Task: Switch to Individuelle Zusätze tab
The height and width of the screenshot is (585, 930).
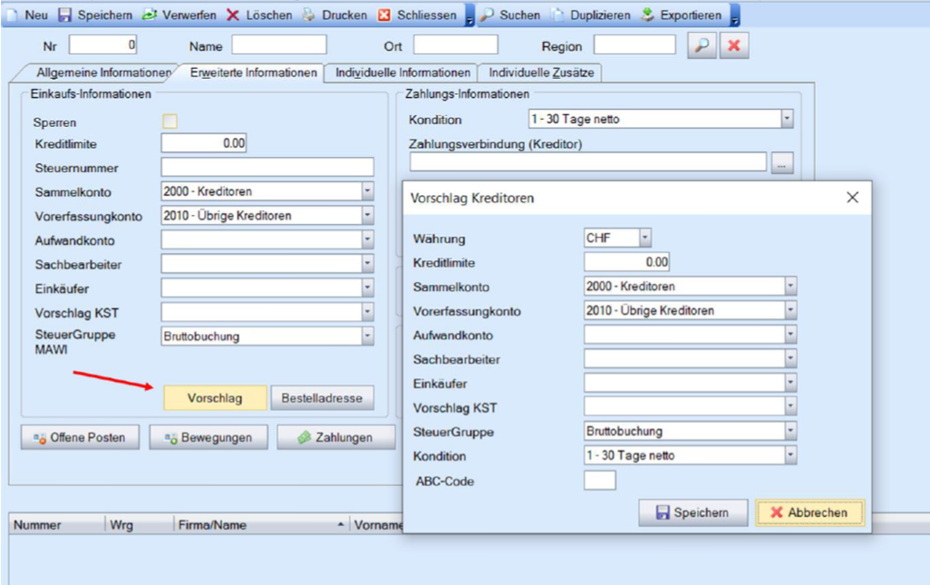Action: (541, 73)
